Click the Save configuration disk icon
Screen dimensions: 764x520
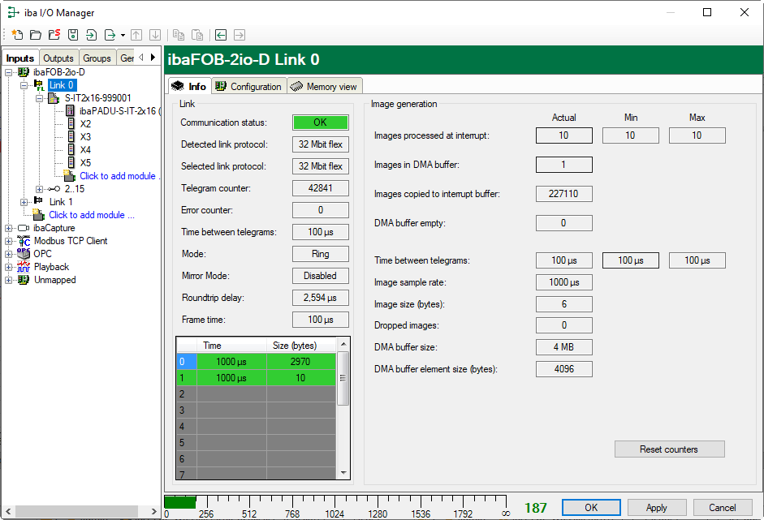tap(73, 35)
